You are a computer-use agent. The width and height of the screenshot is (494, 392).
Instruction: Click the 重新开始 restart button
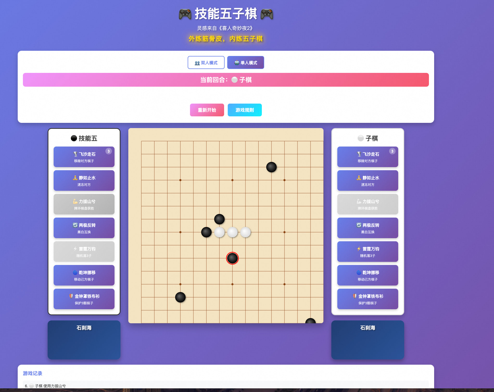click(207, 110)
